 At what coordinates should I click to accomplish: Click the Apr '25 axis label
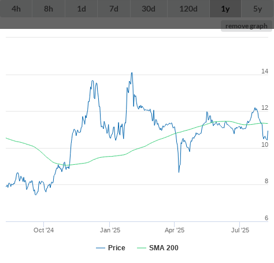coord(175,230)
